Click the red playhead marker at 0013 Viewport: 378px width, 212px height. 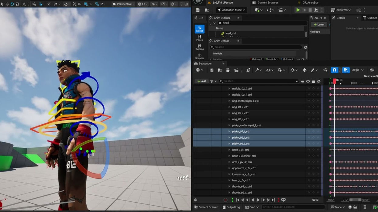(x=334, y=81)
